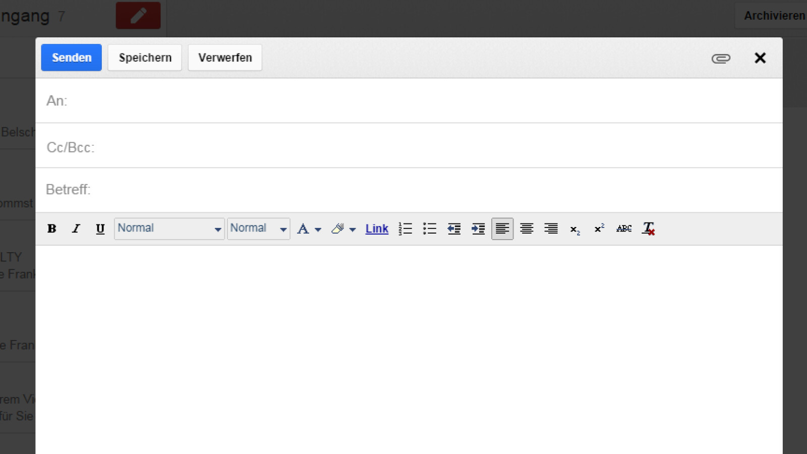Toggle italic text formatting

76,229
